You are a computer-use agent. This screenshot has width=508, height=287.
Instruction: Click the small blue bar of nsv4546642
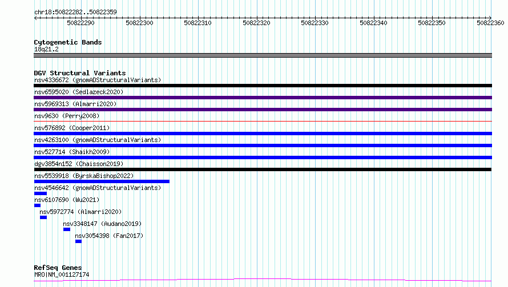point(41,193)
